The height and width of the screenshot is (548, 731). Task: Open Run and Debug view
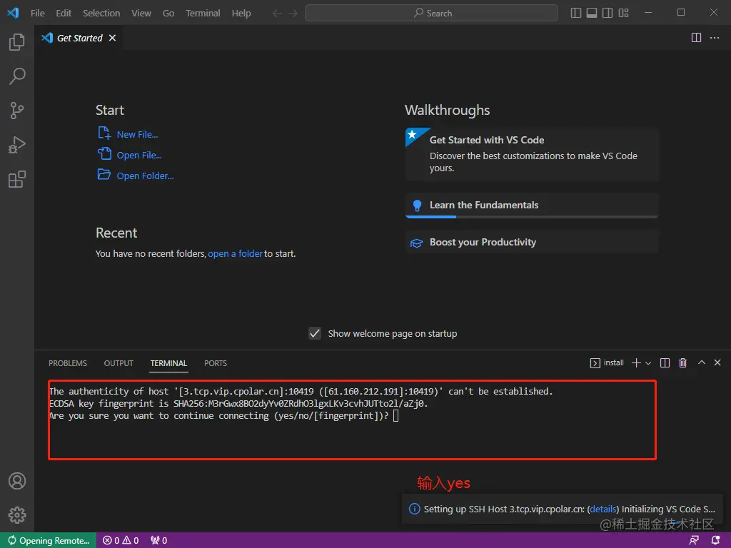click(17, 145)
